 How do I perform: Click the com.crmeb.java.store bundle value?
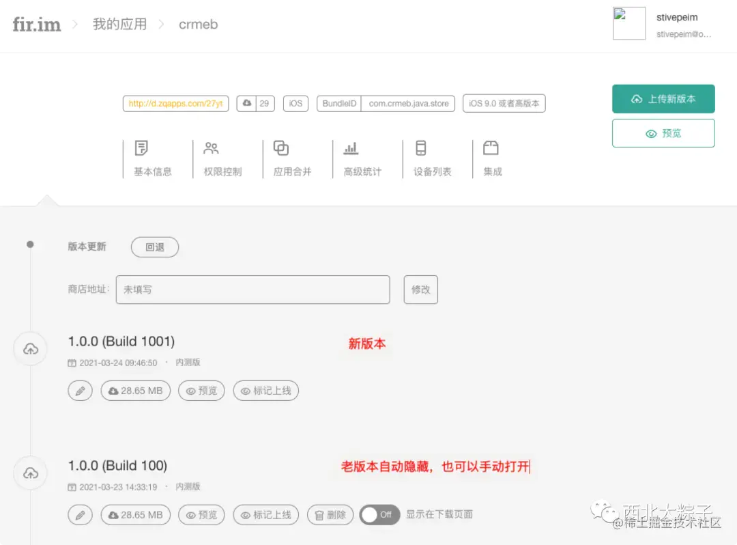click(409, 103)
